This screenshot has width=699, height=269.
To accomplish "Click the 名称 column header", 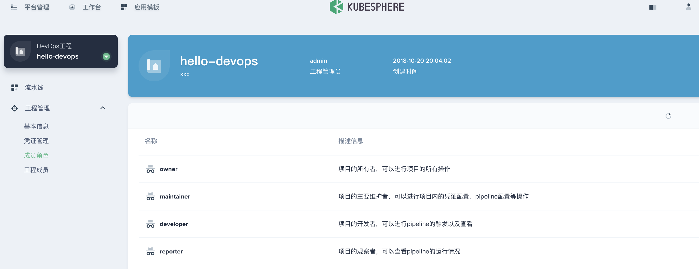I will tap(151, 141).
